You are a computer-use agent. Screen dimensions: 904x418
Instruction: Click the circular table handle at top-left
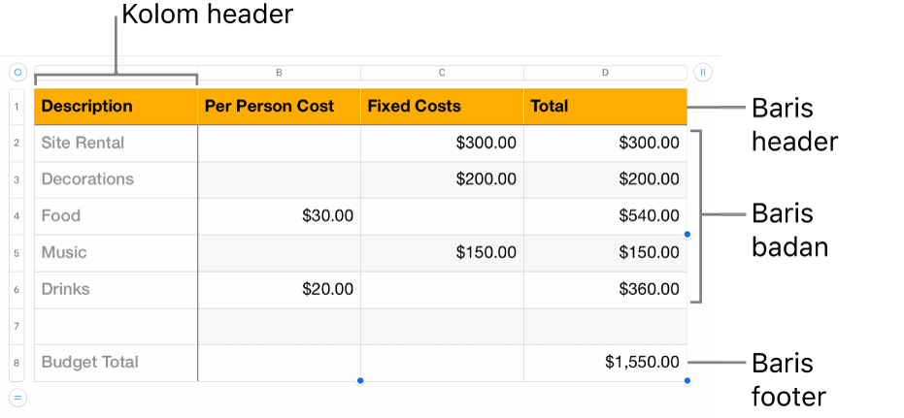click(17, 72)
